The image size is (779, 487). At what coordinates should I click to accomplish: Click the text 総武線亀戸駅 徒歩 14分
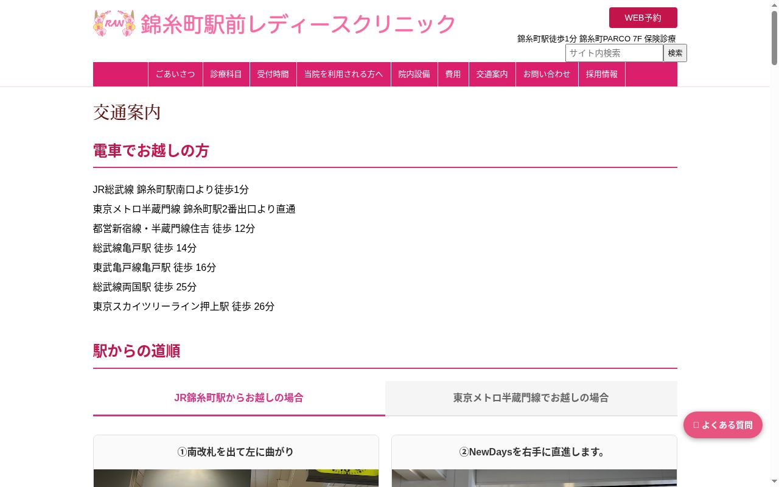tap(145, 248)
